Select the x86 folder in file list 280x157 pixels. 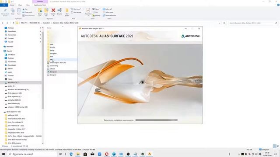(x=51, y=60)
